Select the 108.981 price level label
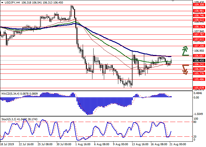 click(199, 11)
